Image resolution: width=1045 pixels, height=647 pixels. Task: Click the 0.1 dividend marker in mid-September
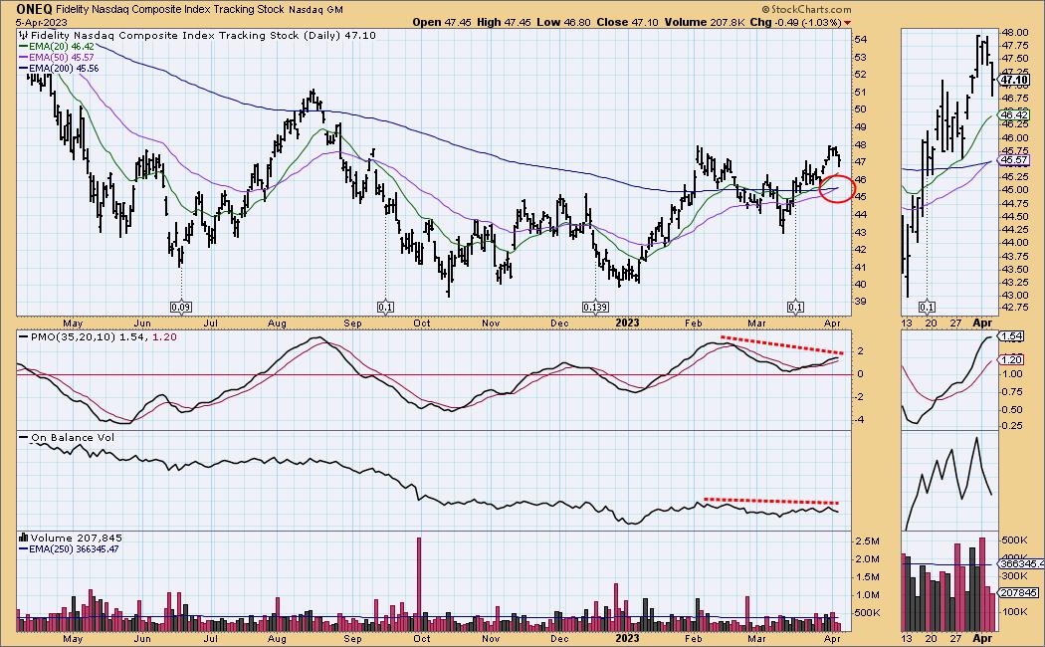click(385, 308)
